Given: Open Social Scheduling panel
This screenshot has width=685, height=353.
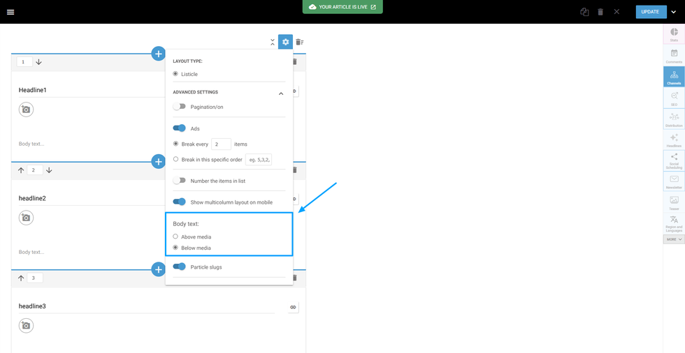Looking at the screenshot, I should pyautogui.click(x=674, y=161).
